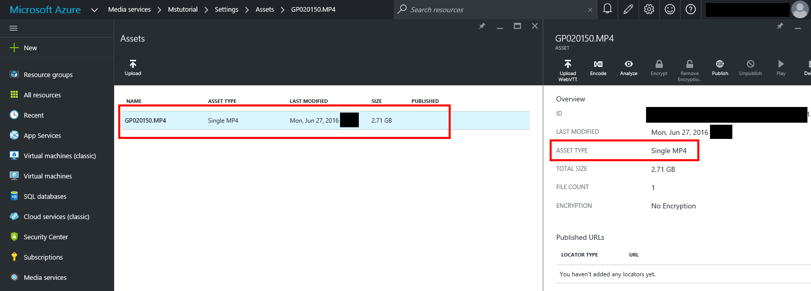Screen dimensions: 811x291
Task: Open the notifications bell
Action: tap(607, 9)
